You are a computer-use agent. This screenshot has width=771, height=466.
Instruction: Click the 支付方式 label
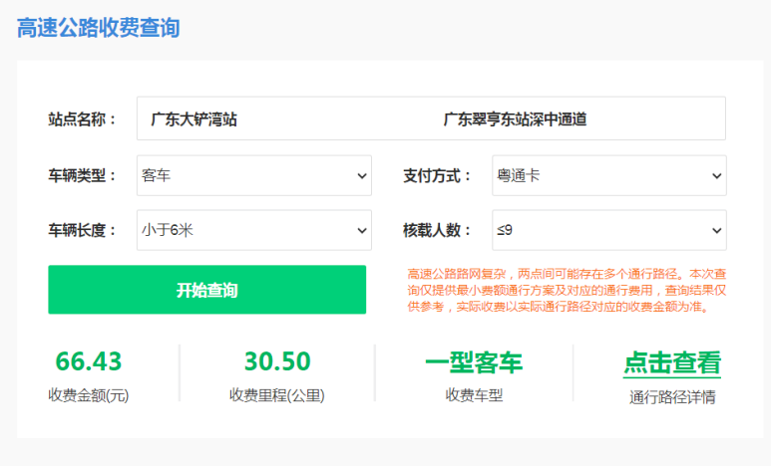click(x=437, y=175)
